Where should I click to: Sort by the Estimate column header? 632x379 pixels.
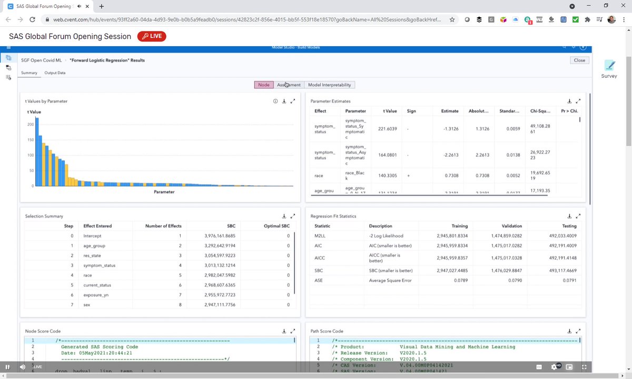pos(447,111)
